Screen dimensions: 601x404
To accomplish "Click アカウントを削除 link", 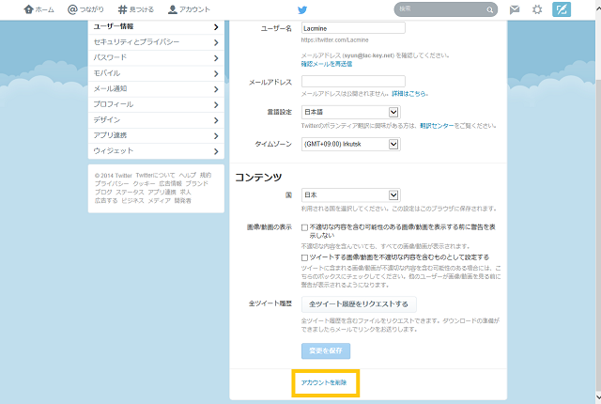I will coord(324,382).
